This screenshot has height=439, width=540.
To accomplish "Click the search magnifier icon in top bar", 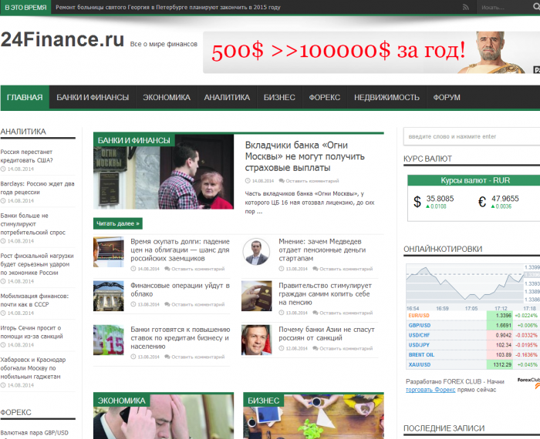I will (537, 7).
